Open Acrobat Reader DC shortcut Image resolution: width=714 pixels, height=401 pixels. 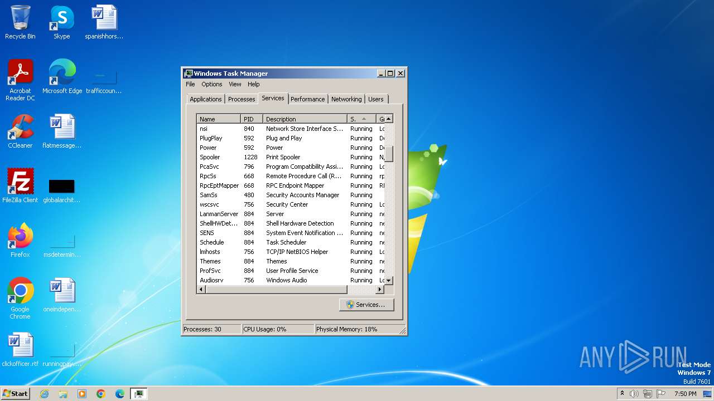(20, 80)
